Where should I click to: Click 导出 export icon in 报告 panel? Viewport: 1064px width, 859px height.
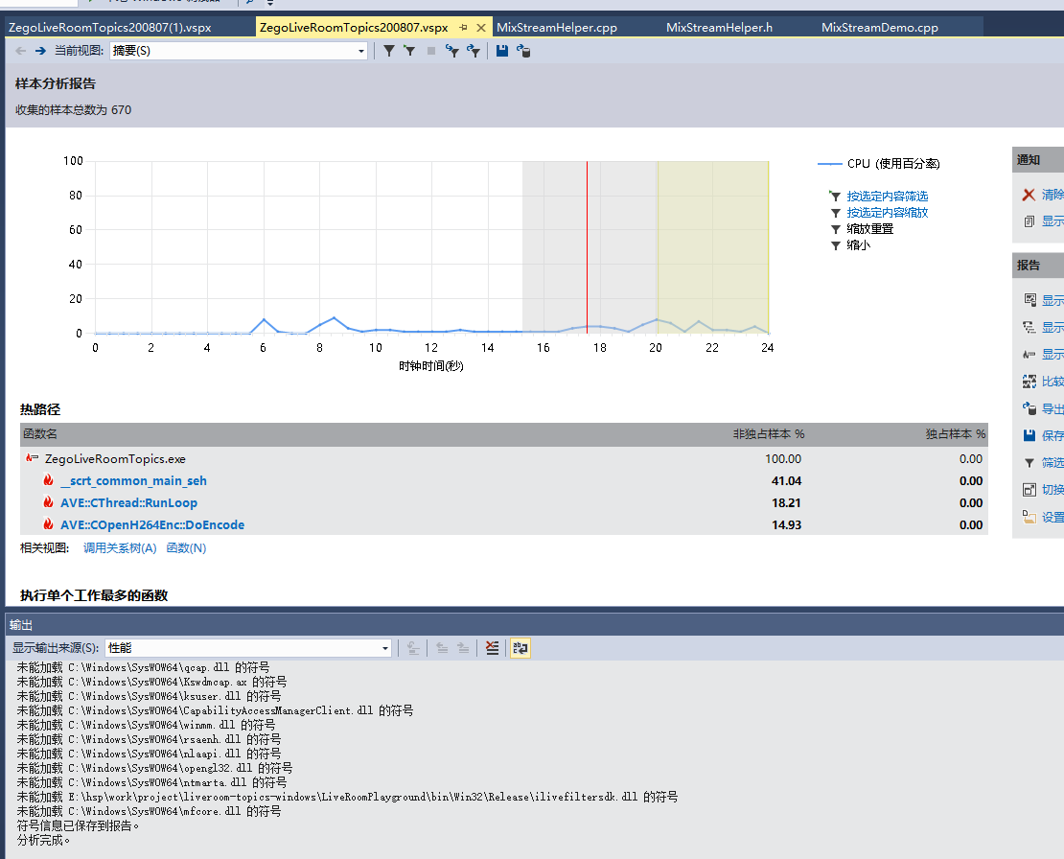tap(1029, 408)
